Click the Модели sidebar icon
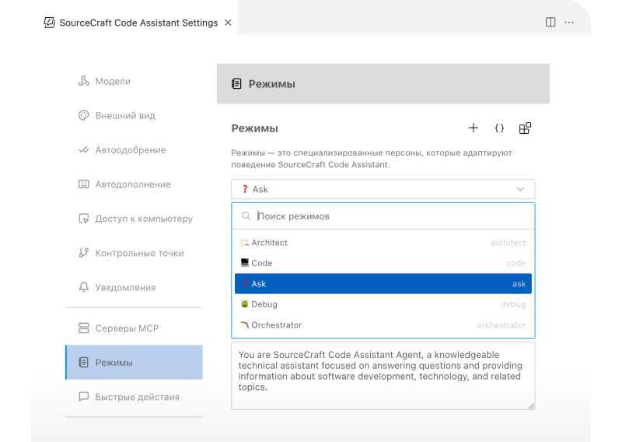This screenshot has width=622, height=442. [84, 82]
